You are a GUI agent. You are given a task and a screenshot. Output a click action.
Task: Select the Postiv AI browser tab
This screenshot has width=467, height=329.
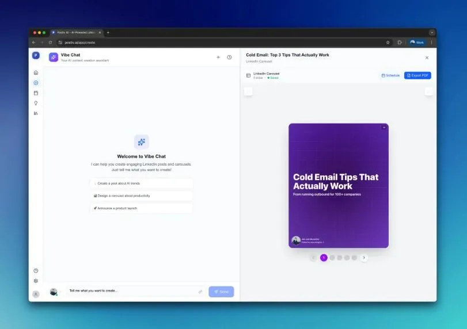76,32
